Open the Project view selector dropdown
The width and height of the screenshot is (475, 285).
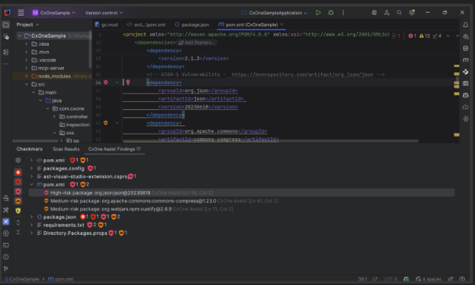[27, 25]
